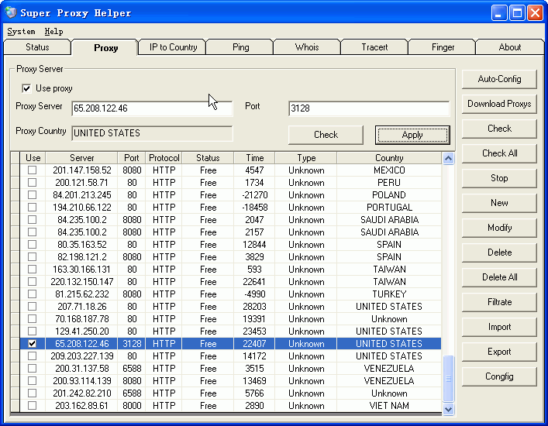The height and width of the screenshot is (426, 548).
Task: Click Check button beside Apply
Action: 326,135
